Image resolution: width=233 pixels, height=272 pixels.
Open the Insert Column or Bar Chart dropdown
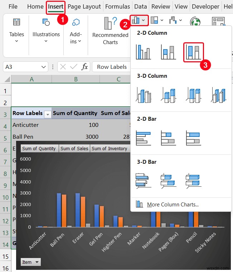point(139,20)
